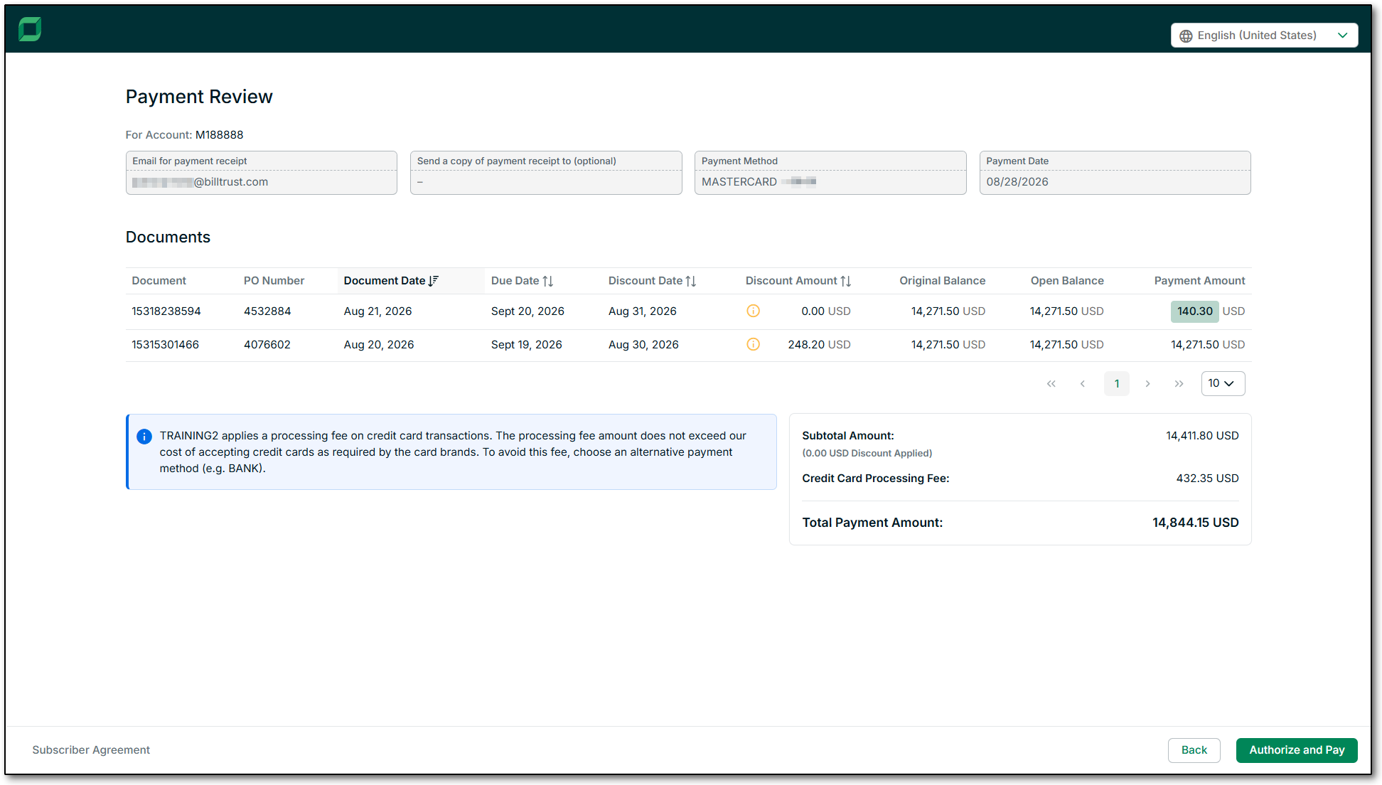This screenshot has width=1382, height=785.
Task: Click Send a copy of receipt field
Action: tap(546, 173)
